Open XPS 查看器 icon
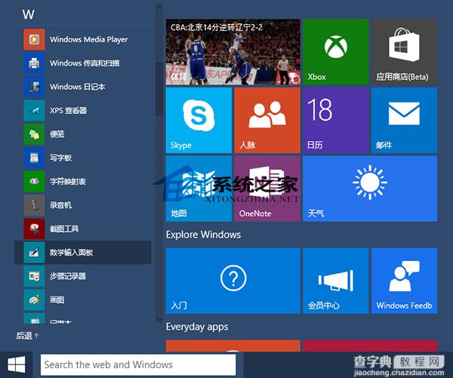The height and width of the screenshot is (378, 453). pos(34,110)
